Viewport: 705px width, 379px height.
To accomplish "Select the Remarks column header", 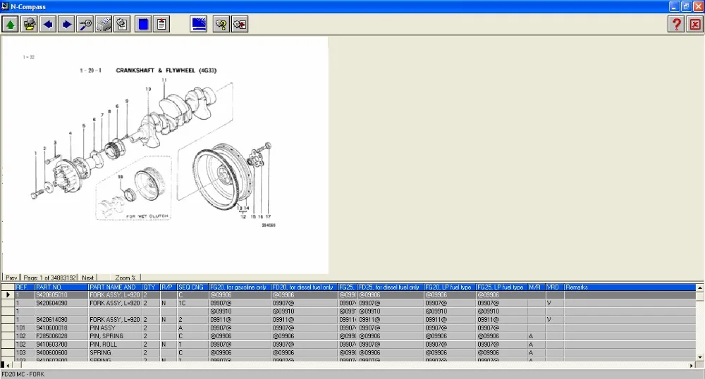I will 630,287.
